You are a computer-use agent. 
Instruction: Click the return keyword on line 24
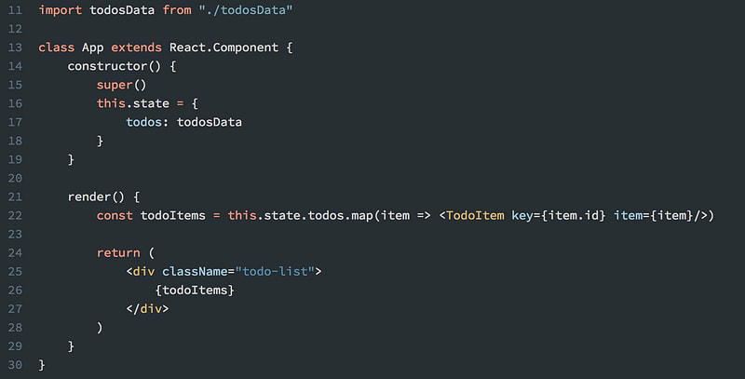click(118, 253)
